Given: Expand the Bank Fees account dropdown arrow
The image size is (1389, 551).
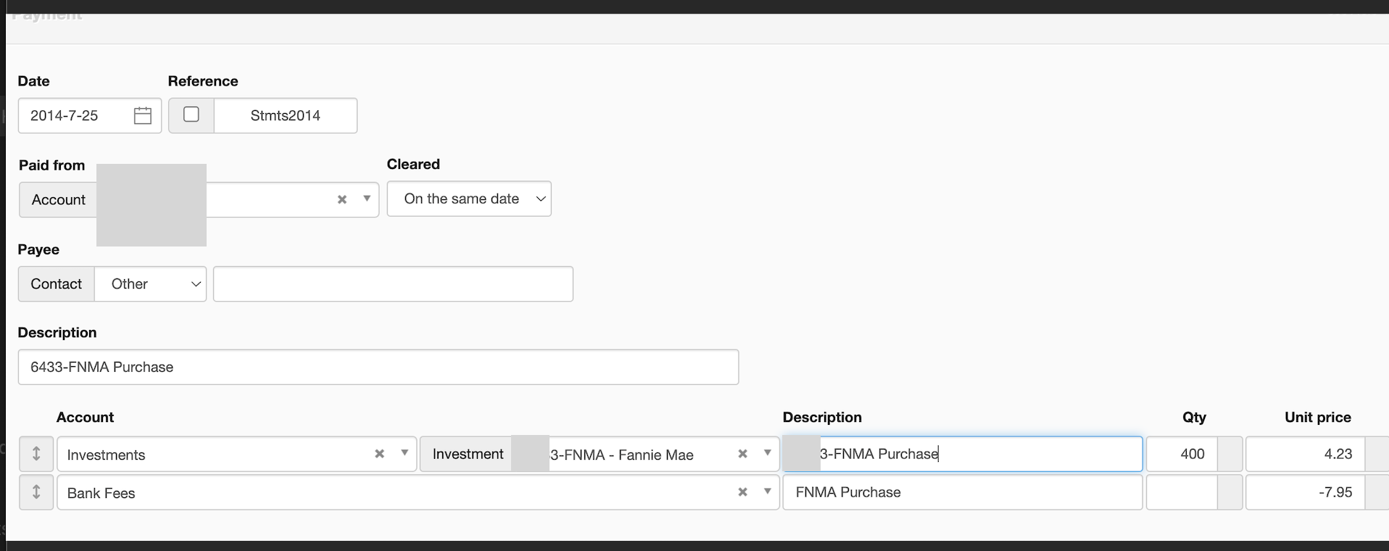Looking at the screenshot, I should pyautogui.click(x=767, y=492).
